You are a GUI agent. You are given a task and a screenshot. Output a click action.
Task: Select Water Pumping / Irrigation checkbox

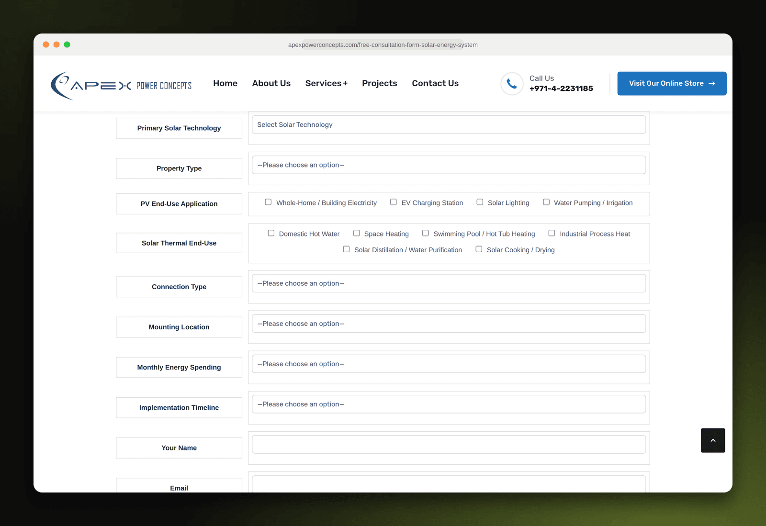546,202
